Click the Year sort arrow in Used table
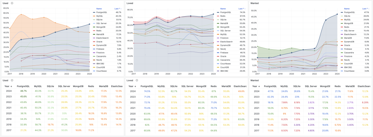 click(11, 86)
